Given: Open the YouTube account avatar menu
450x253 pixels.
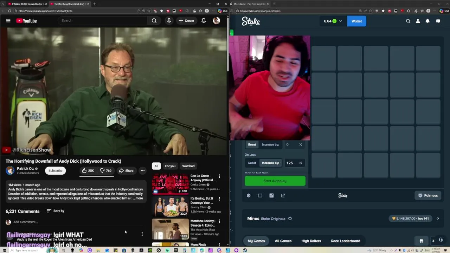Looking at the screenshot, I should pos(216,21).
